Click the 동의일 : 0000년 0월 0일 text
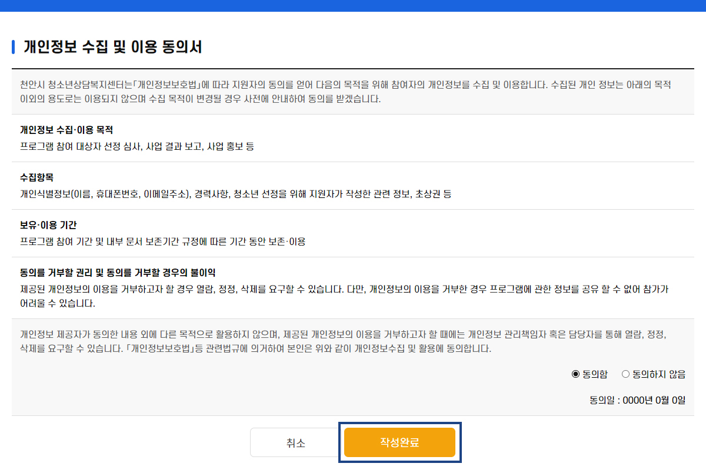The height and width of the screenshot is (470, 706). pos(637,401)
